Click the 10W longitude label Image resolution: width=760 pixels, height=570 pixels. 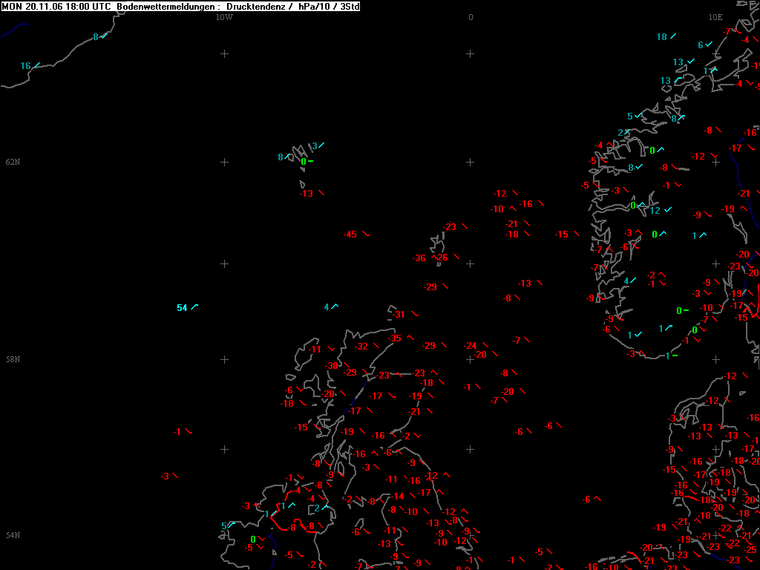tap(224, 16)
